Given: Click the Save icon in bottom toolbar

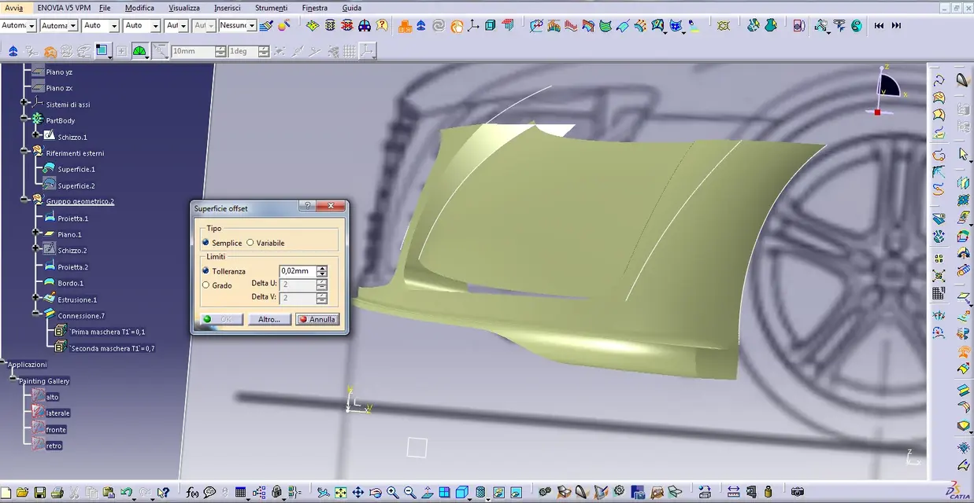Looking at the screenshot, I should point(39,493).
